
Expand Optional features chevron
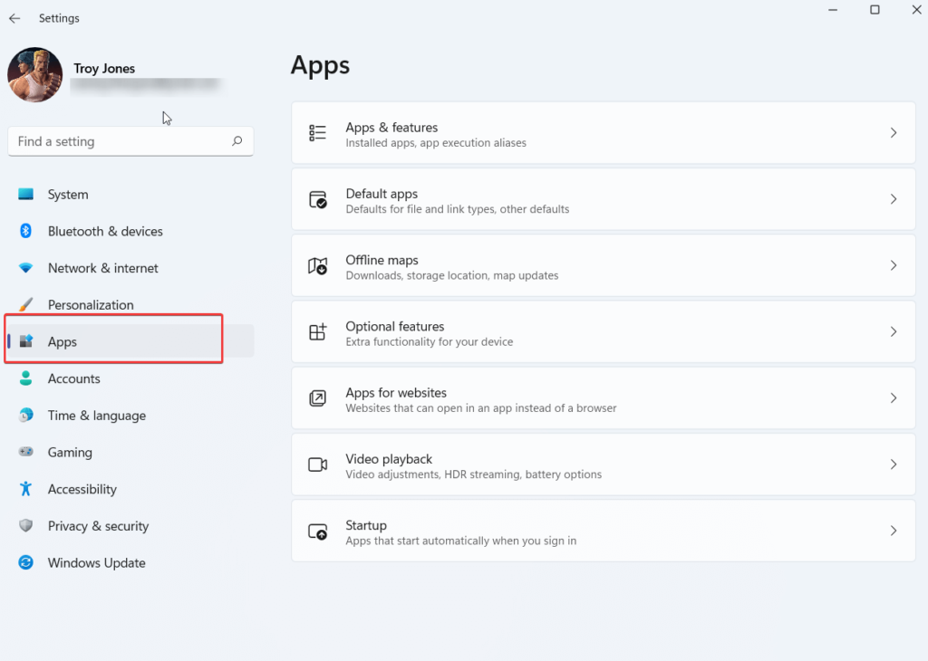[894, 331]
